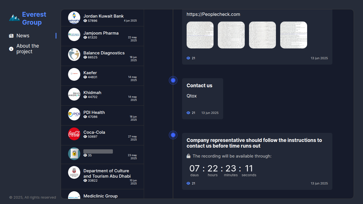Open the Kaefer entry

[x=102, y=76]
